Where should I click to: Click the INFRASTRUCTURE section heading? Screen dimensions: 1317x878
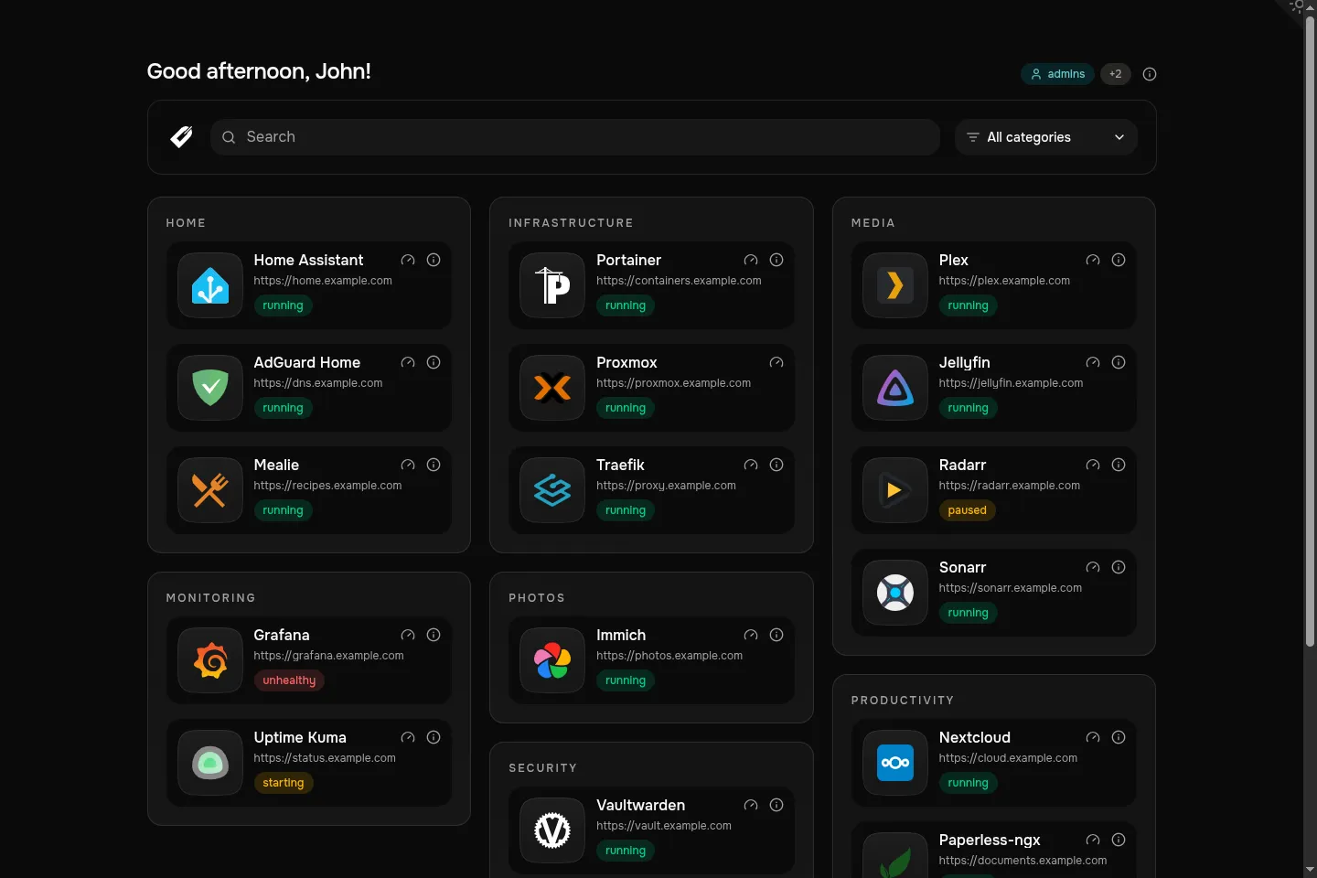(x=571, y=223)
